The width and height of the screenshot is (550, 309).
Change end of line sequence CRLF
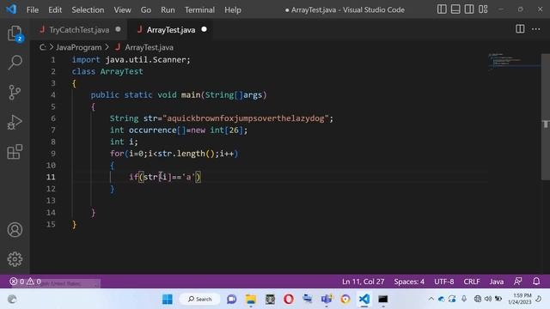[x=472, y=282]
